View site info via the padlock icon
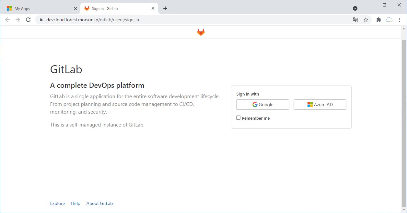This screenshot has height=213, width=407. 41,20
